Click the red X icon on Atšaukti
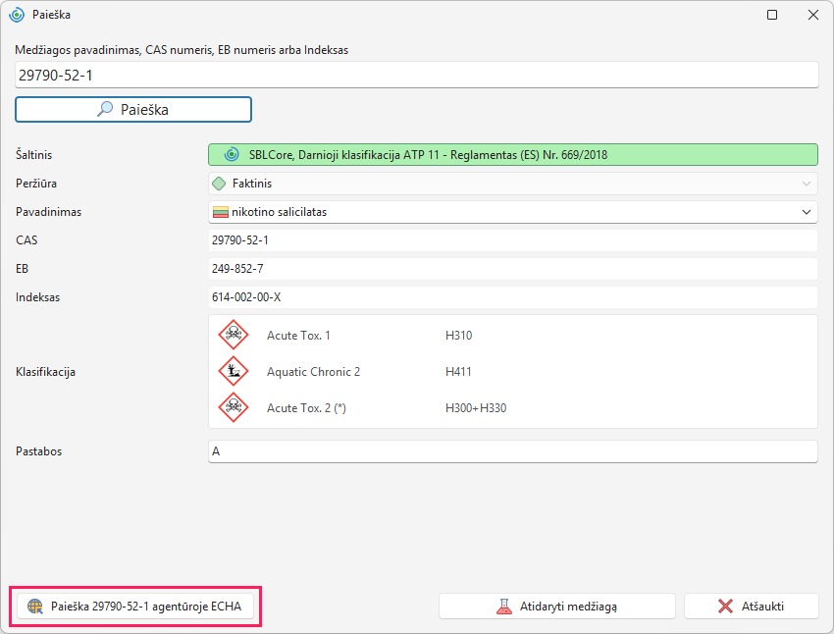Viewport: 834px width, 634px height. tap(725, 607)
